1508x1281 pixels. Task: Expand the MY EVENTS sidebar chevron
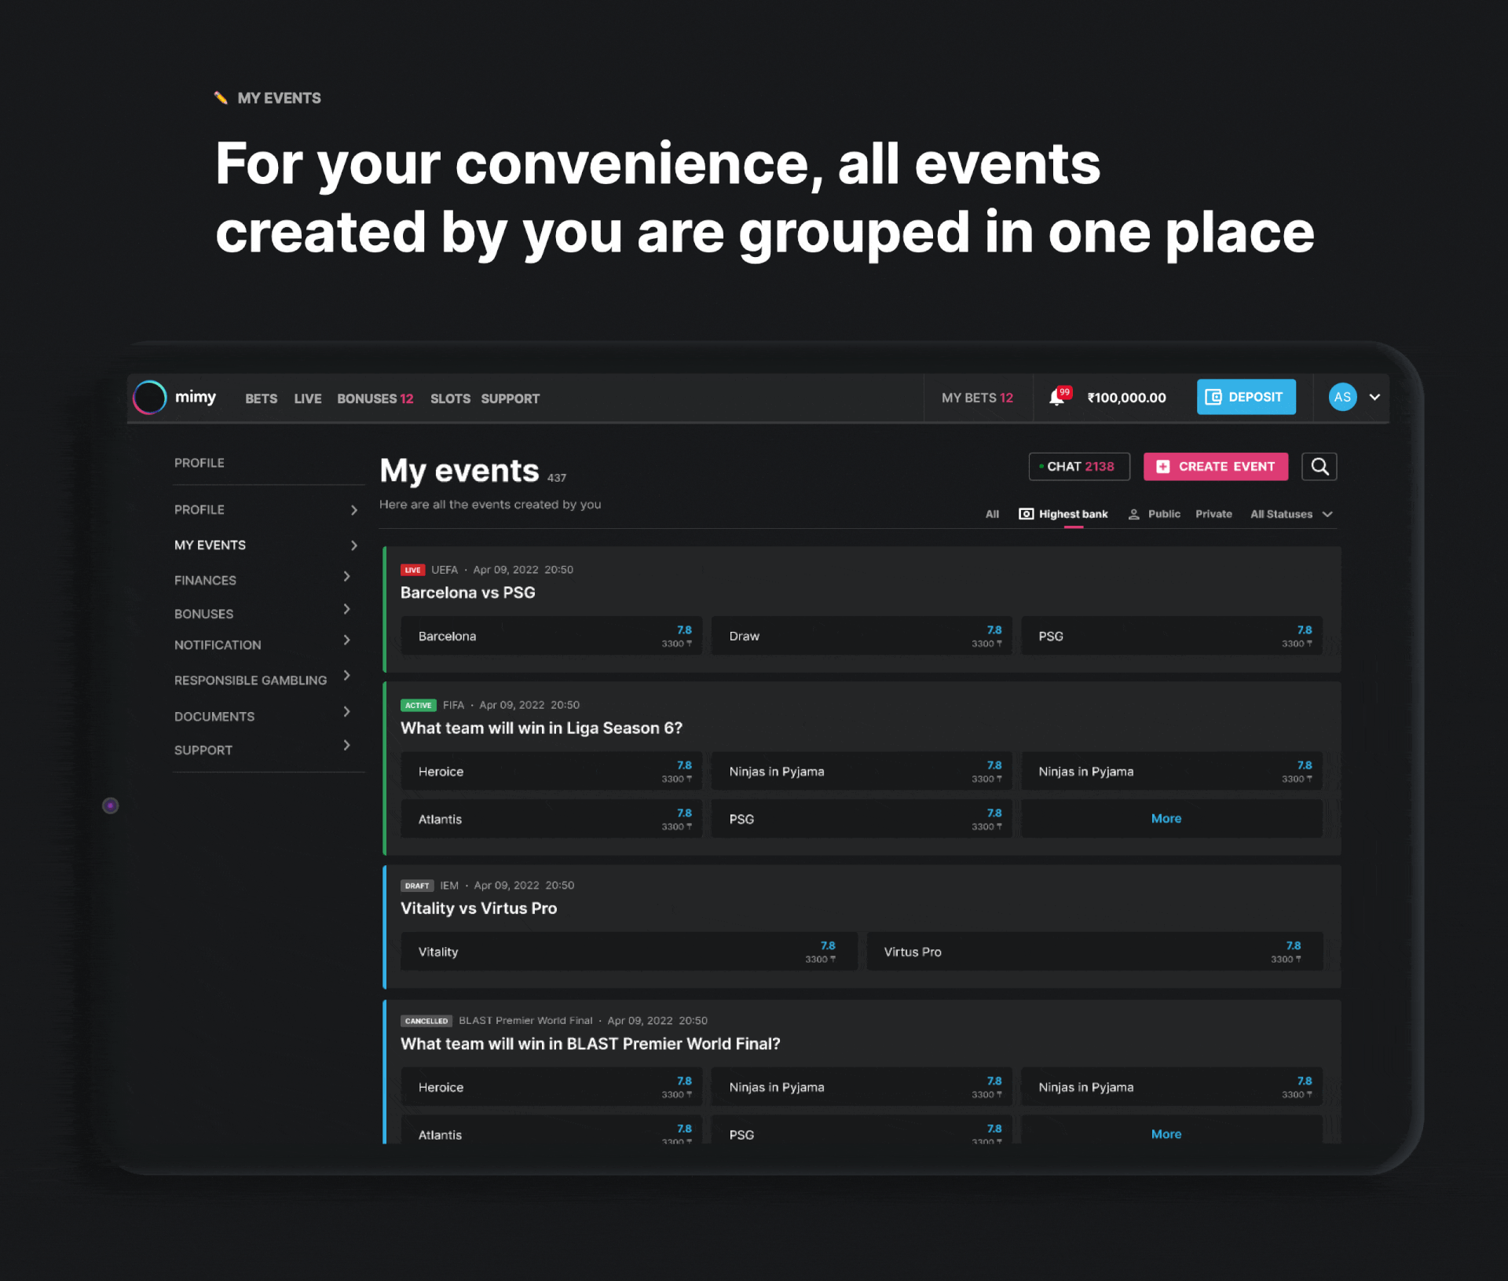(353, 545)
